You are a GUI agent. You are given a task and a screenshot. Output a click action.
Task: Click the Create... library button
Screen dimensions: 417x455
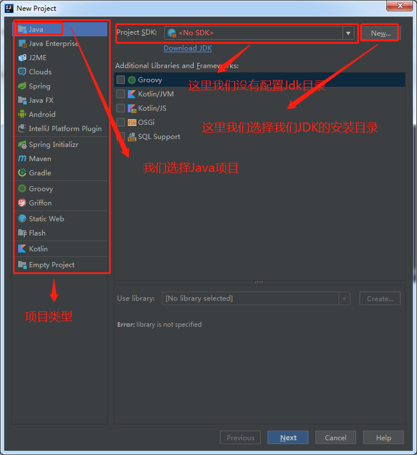(380, 298)
